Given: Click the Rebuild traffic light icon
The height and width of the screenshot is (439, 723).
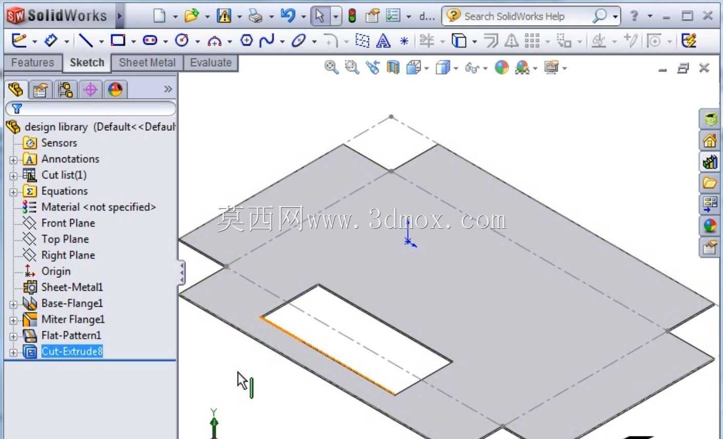Looking at the screenshot, I should click(352, 16).
